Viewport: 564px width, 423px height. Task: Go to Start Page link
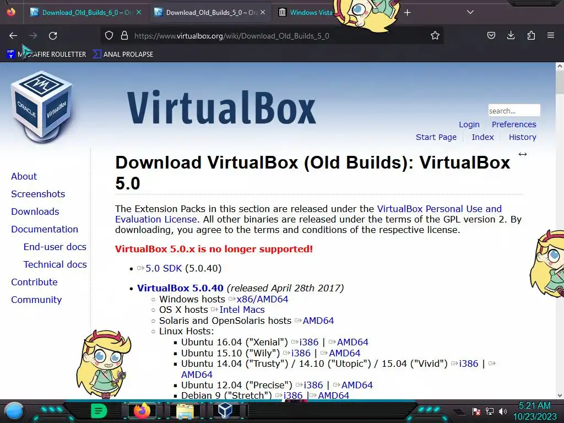pos(436,137)
